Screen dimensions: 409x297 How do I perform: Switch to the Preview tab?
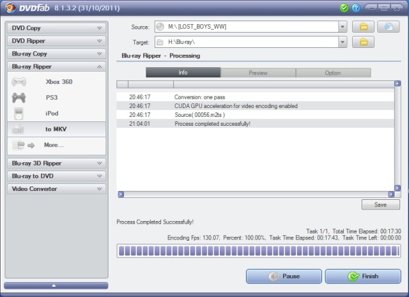258,73
